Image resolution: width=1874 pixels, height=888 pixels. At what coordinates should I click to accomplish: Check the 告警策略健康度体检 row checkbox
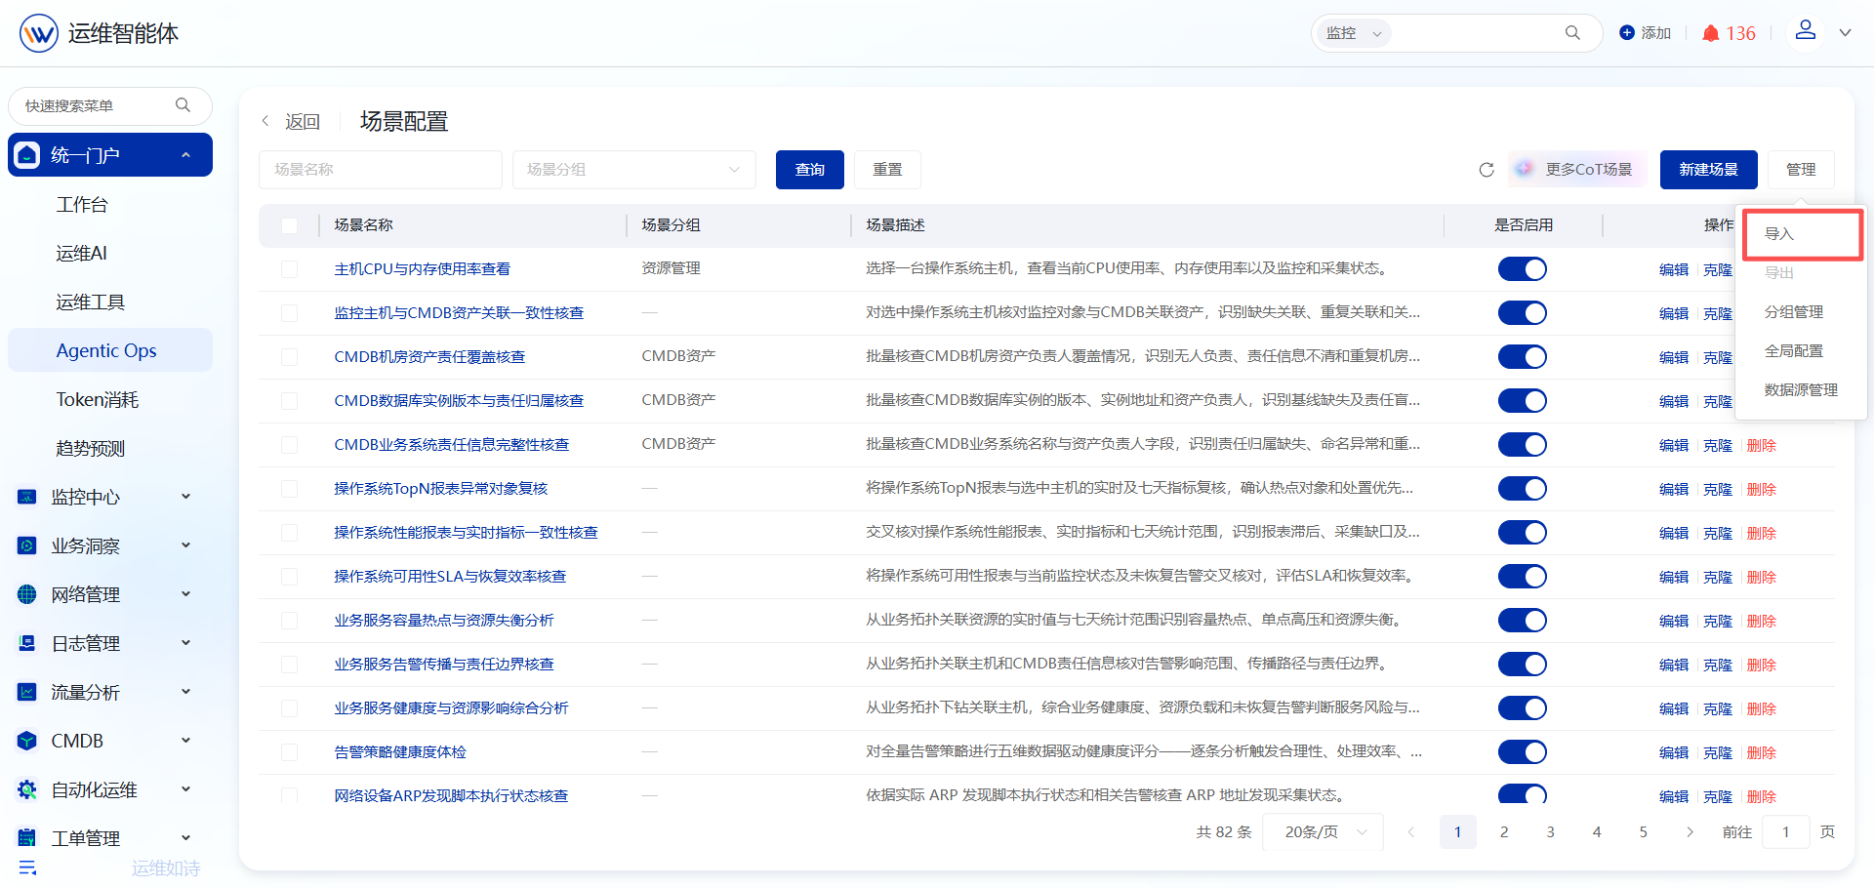click(x=289, y=752)
